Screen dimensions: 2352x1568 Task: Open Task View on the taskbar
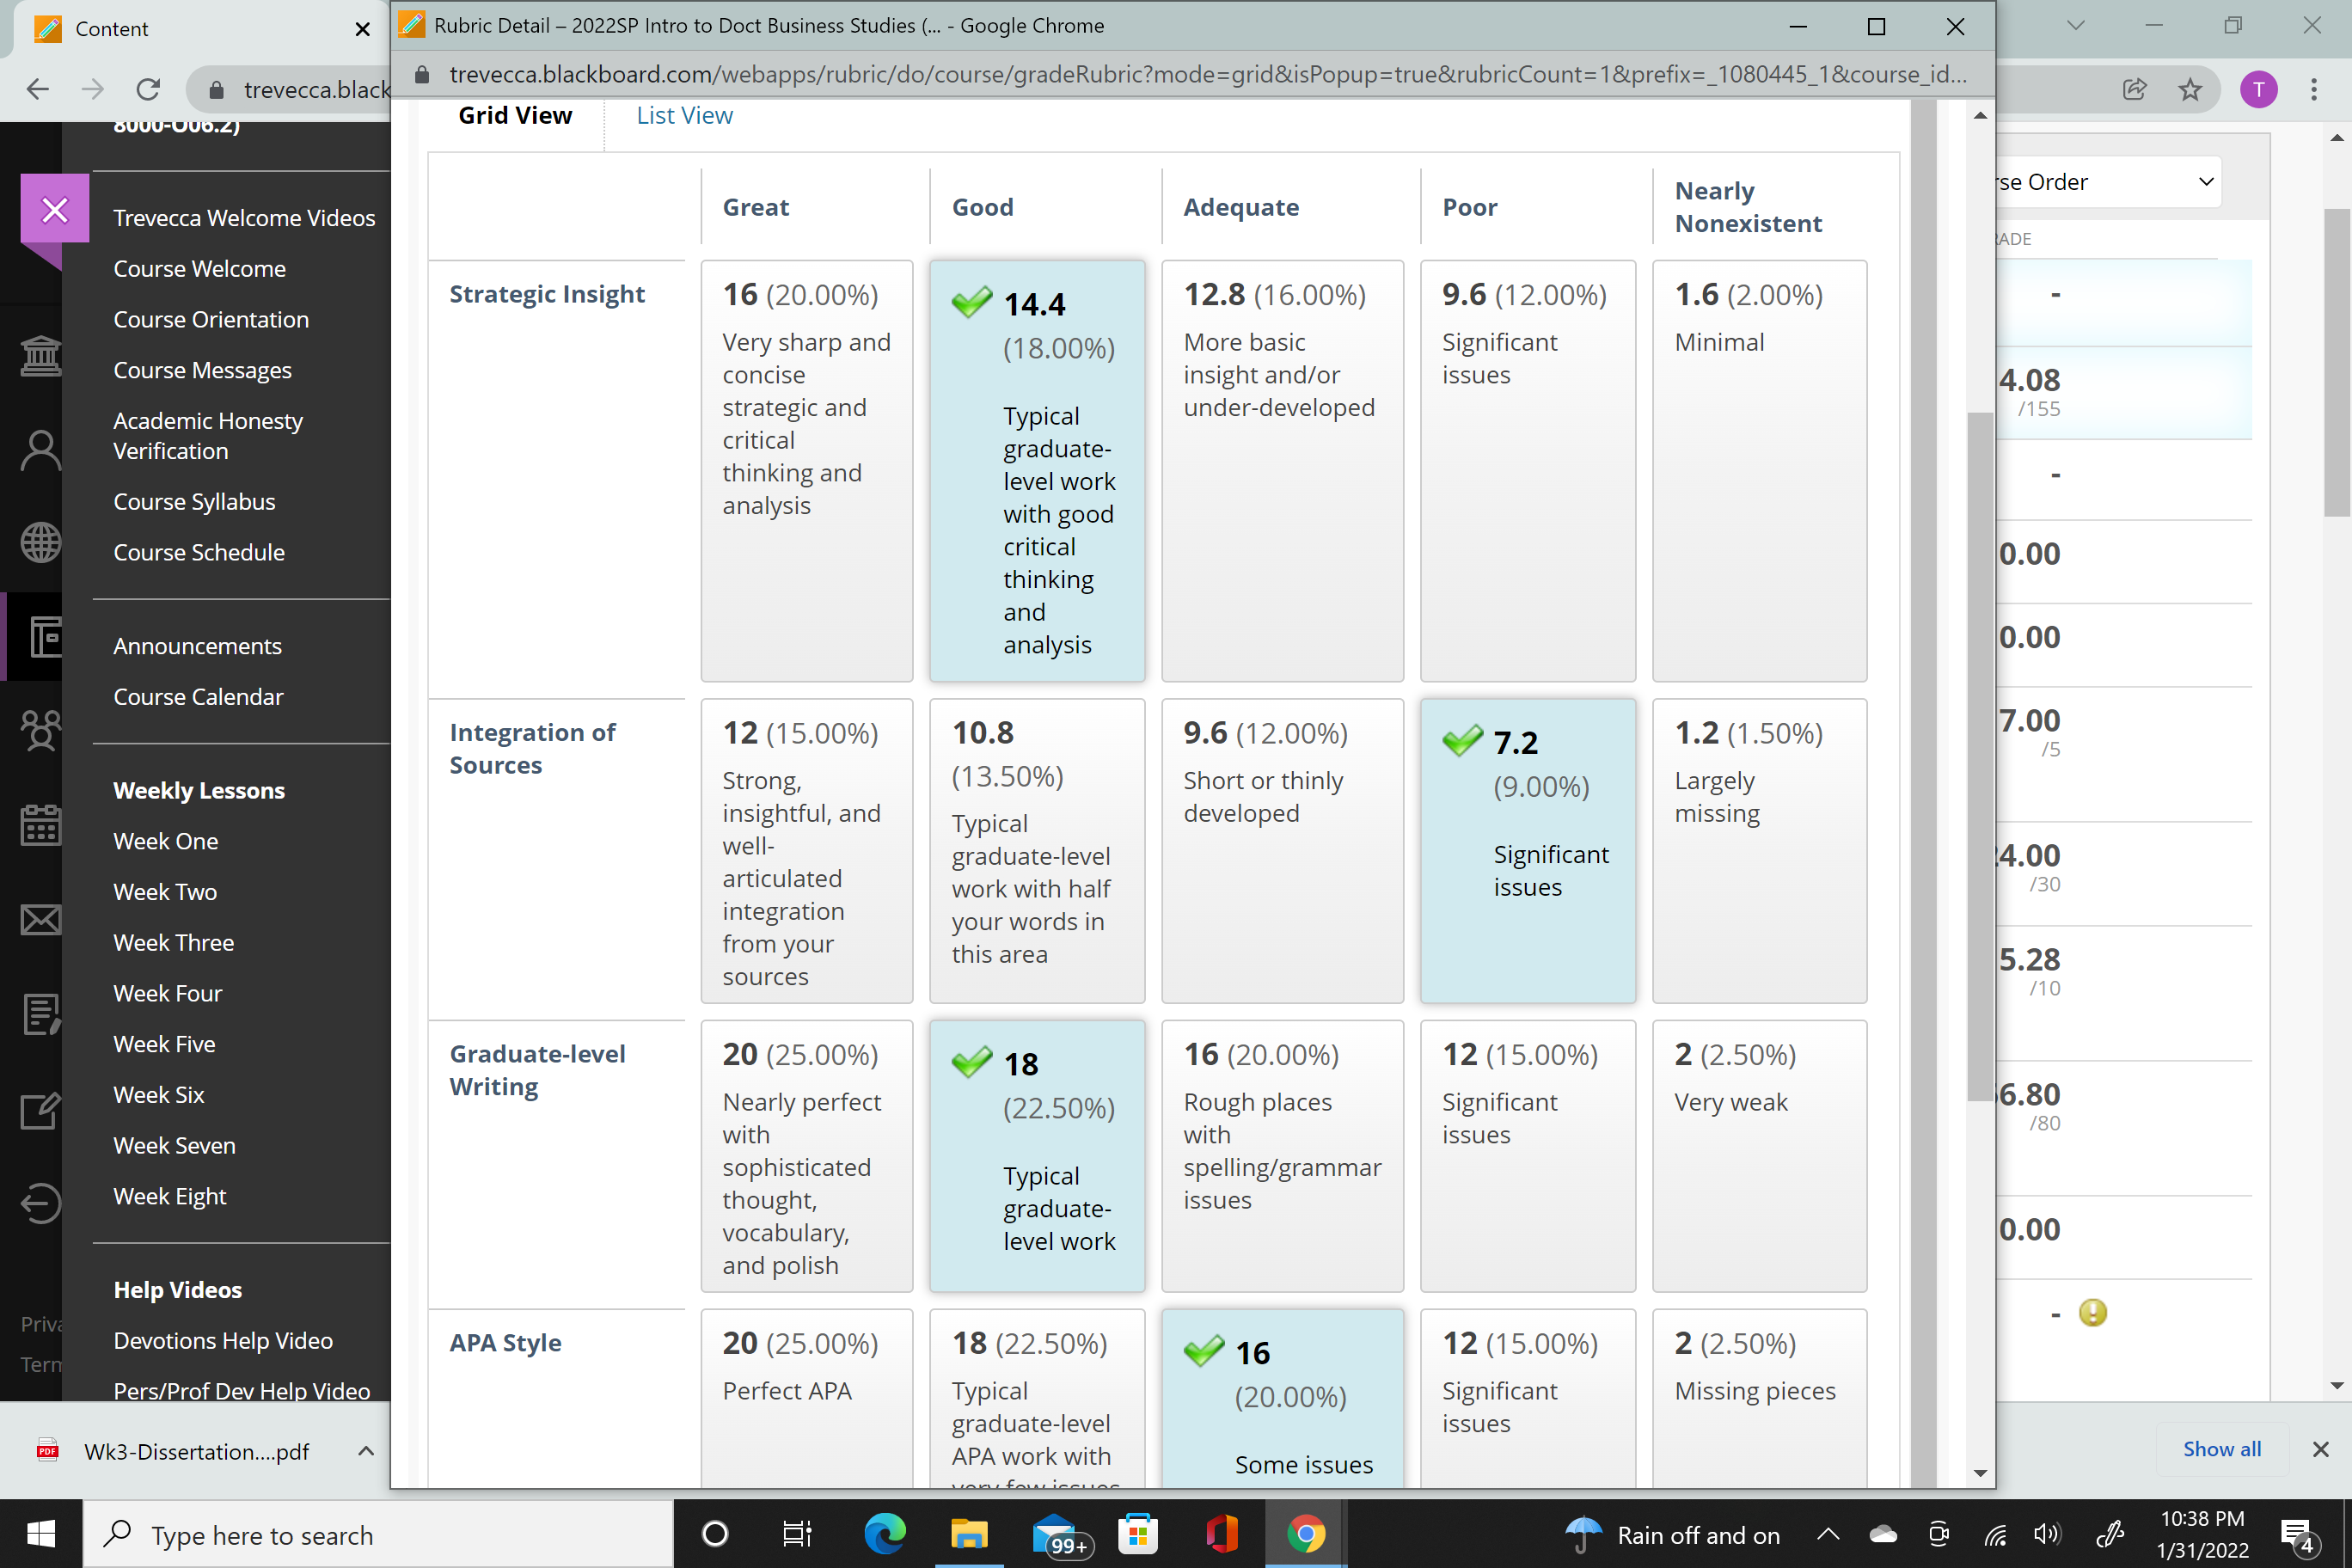[x=797, y=1533]
